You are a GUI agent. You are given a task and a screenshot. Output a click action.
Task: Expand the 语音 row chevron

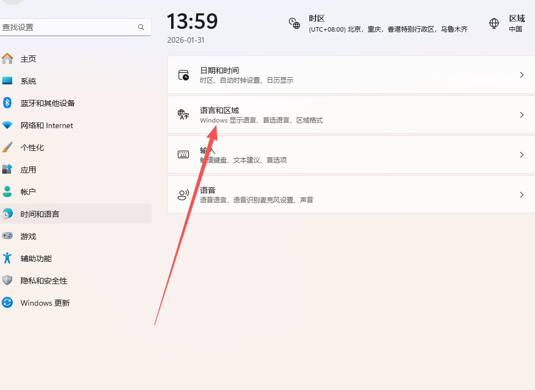tap(521, 195)
